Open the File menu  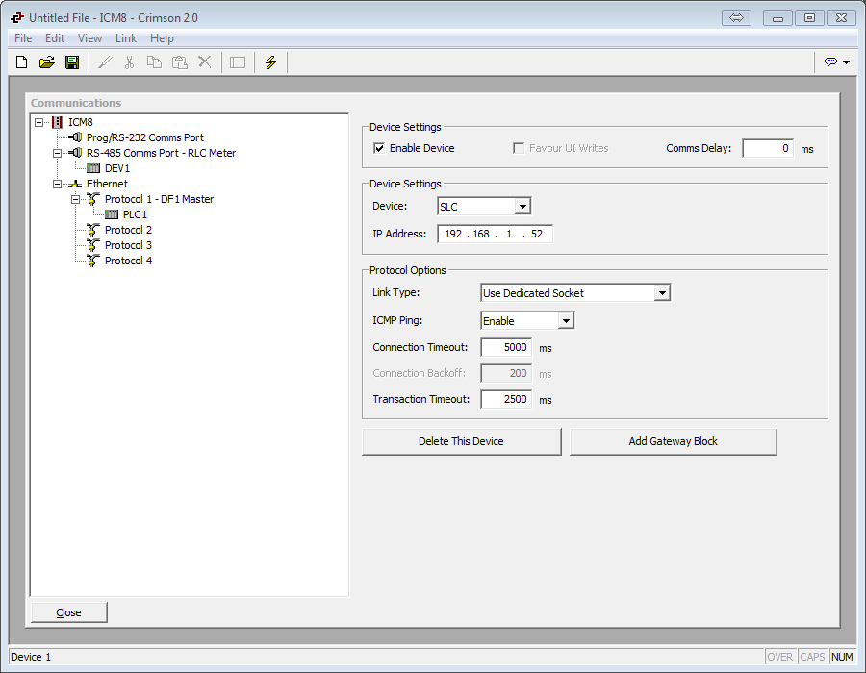click(x=23, y=38)
